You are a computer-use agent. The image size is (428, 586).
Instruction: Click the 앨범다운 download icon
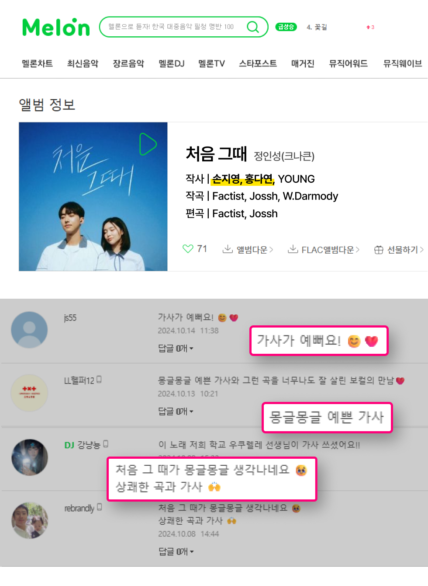click(x=228, y=249)
